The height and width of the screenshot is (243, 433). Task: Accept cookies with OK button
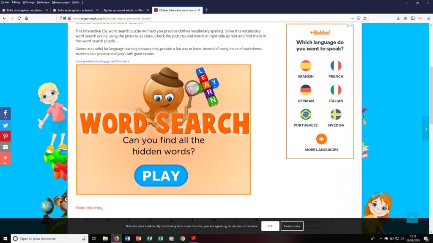270,226
